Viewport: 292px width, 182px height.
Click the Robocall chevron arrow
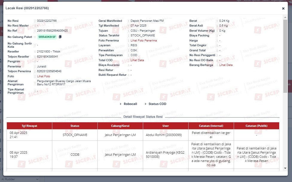120,104
